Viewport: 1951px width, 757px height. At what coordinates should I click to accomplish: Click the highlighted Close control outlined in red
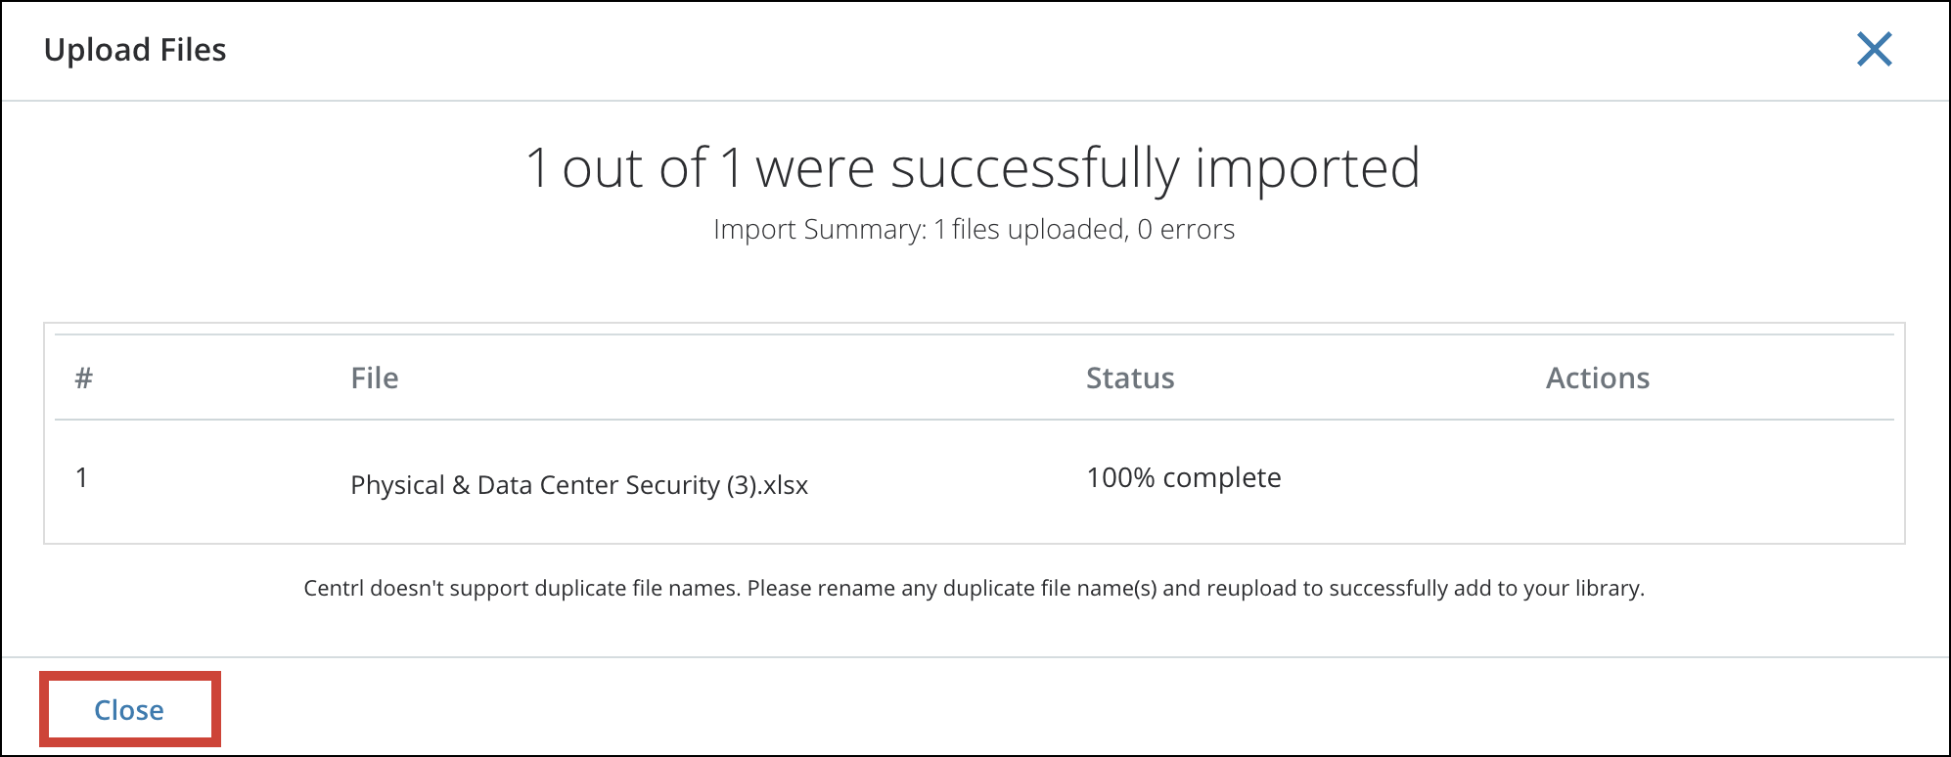pos(130,710)
